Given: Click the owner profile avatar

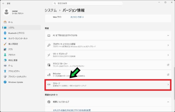Looking at the screenshot, I should (x=6, y=12).
